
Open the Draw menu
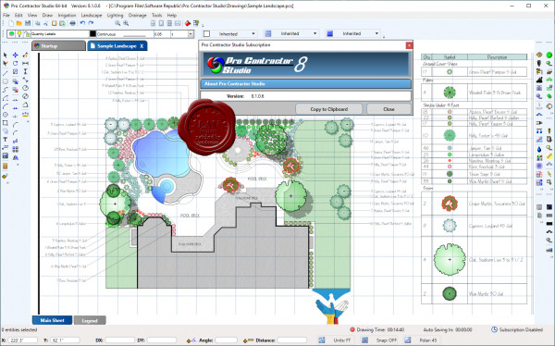pos(47,15)
